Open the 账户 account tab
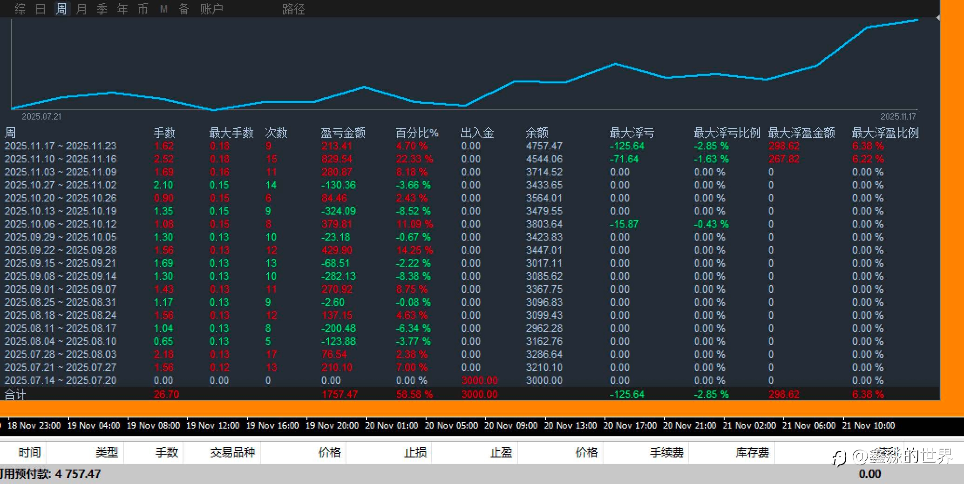Image resolution: width=964 pixels, height=484 pixels. pos(212,9)
